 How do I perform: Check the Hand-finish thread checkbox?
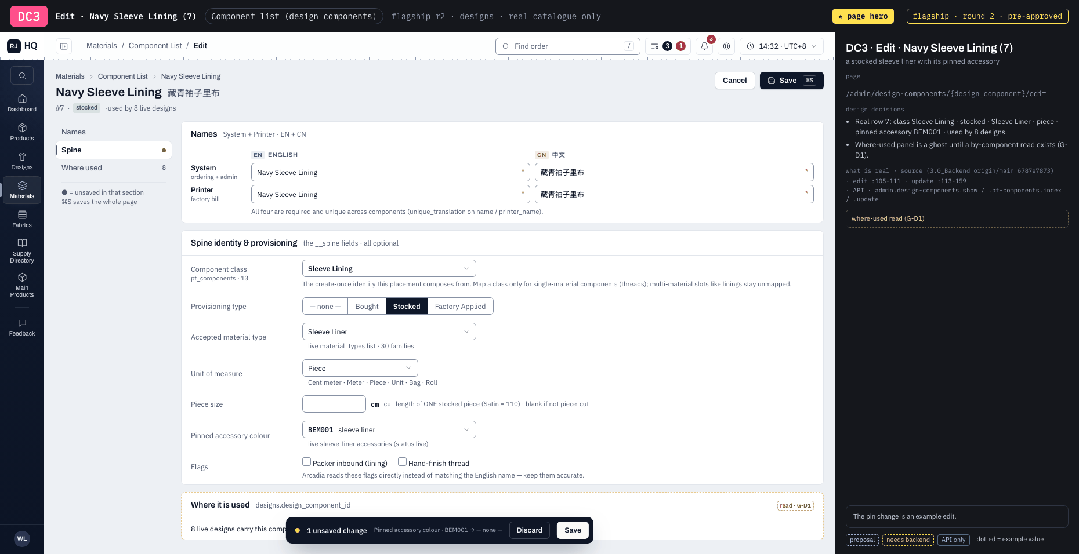402,462
